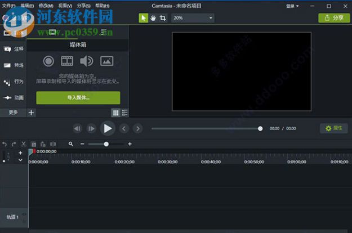
Task: Click the Cut scissors icon
Action: [x=24, y=144]
